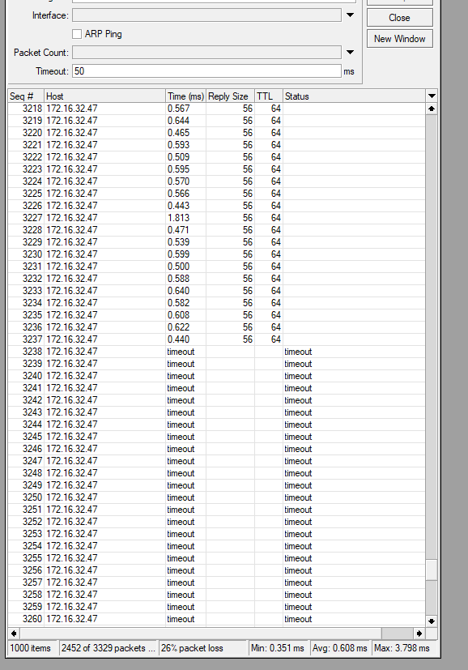The height and width of the screenshot is (670, 468).
Task: Open the table column selector dropdown
Action: (432, 96)
